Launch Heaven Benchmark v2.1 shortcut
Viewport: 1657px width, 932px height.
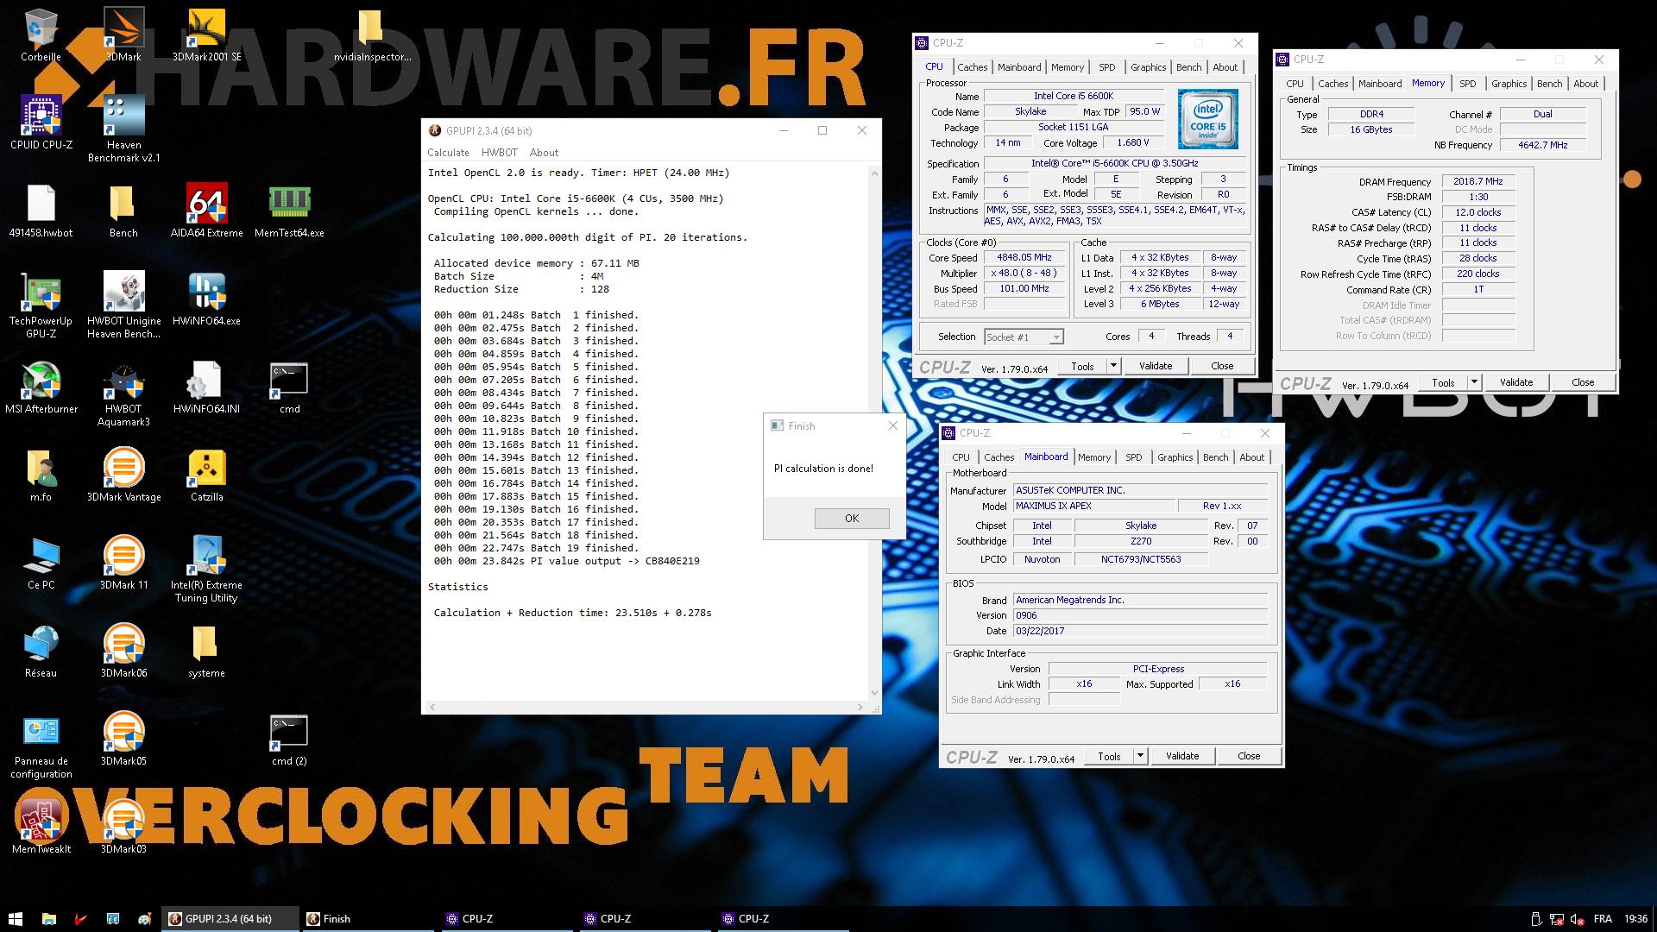tap(123, 128)
